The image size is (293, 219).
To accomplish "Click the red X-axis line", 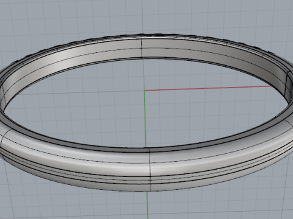I will tap(208, 88).
